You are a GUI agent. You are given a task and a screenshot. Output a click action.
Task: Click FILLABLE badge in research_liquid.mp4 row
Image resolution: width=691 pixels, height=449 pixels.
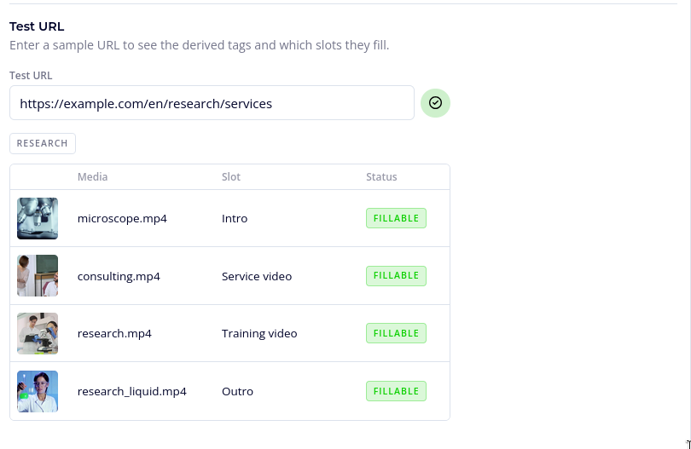coord(396,391)
